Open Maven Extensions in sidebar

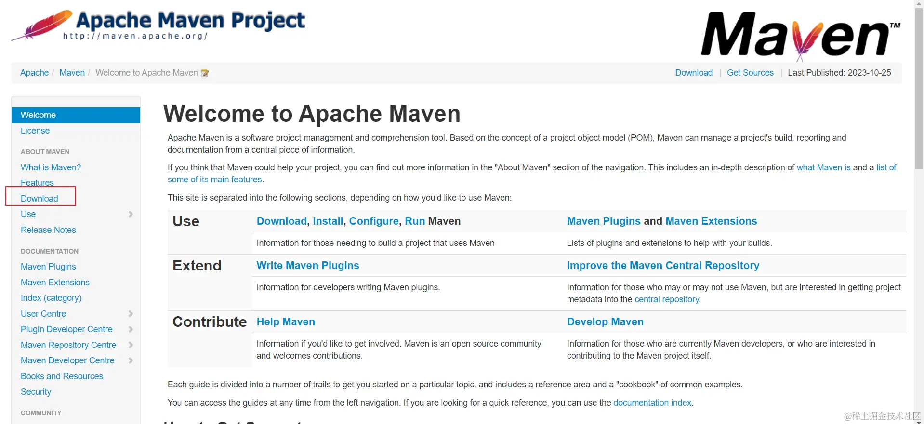tap(55, 283)
